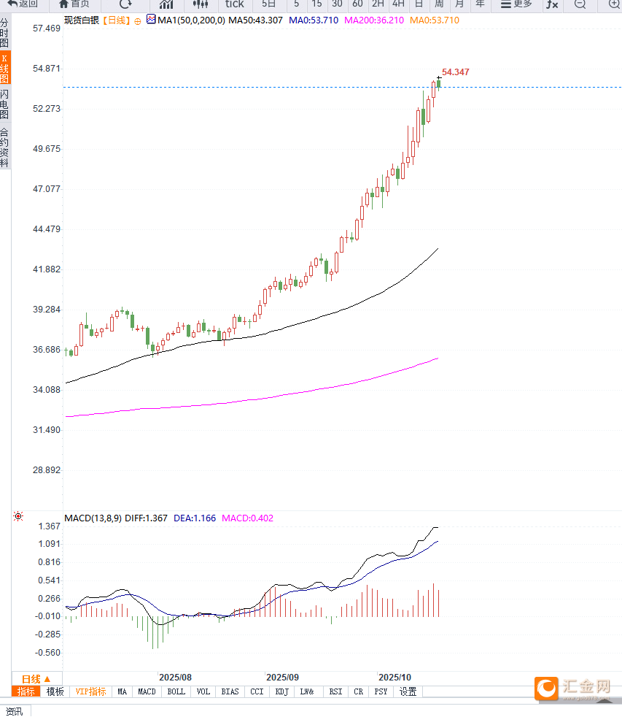Expand the 日线 period selector at bottom
The height and width of the screenshot is (717, 622).
point(36,678)
